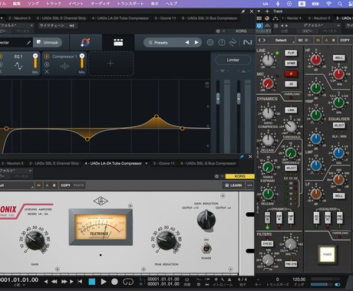Image resolution: width=353 pixels, height=291 pixels.
Task: Click the Native Instruments logo icon
Action: (x=247, y=42)
